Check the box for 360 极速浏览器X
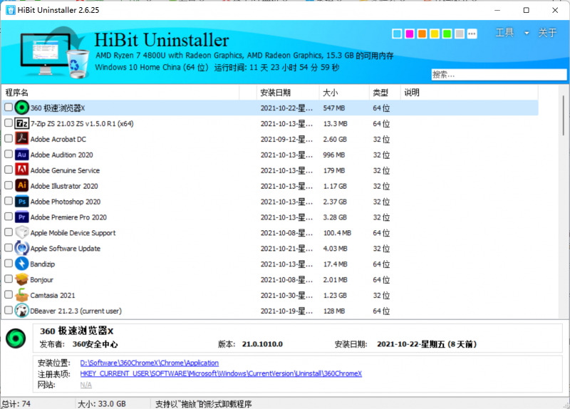Image resolution: width=570 pixels, height=409 pixels. [x=9, y=108]
